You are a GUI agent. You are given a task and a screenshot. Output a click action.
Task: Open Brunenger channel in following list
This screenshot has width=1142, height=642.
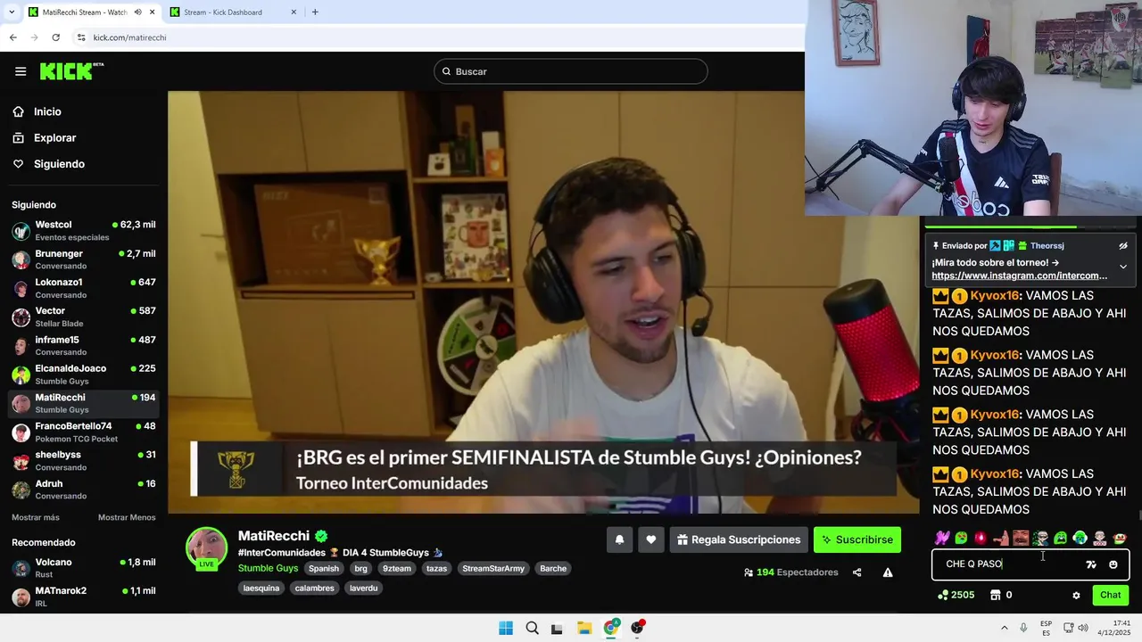[83, 259]
